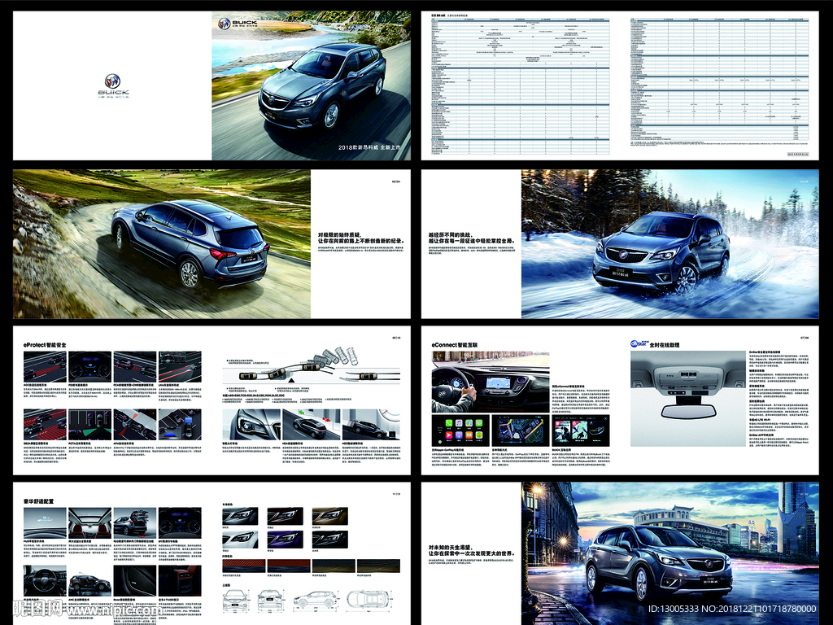Select the '豪华舒适配置' heading

tap(38, 501)
